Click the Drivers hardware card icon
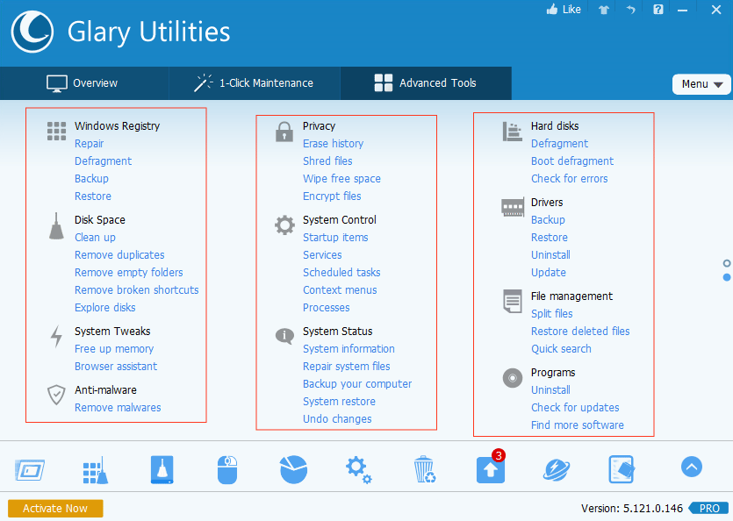The width and height of the screenshot is (733, 521). tap(513, 208)
